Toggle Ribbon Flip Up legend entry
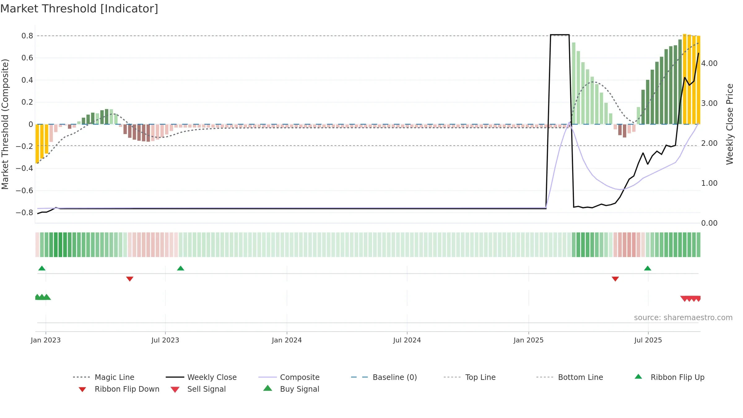This screenshot has height=418, width=743. click(669, 377)
